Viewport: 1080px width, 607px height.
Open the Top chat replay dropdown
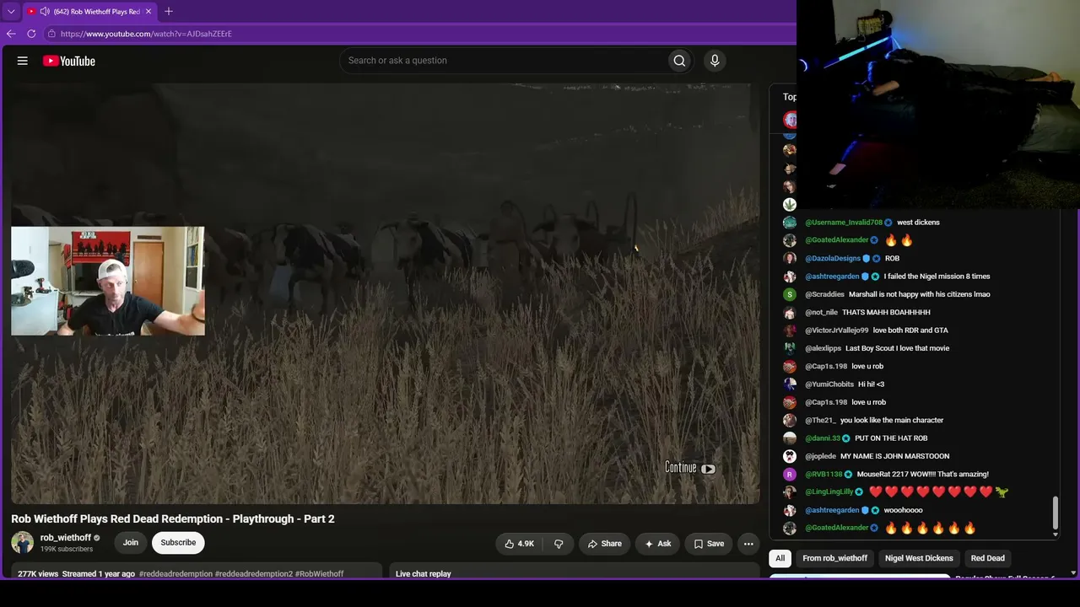[789, 97]
